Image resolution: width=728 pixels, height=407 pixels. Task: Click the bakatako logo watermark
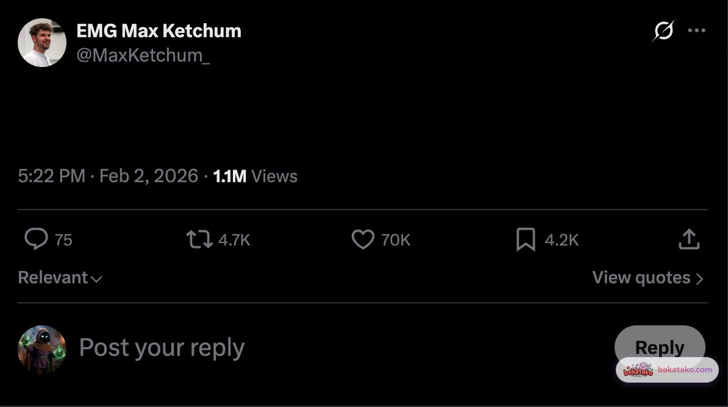point(638,370)
